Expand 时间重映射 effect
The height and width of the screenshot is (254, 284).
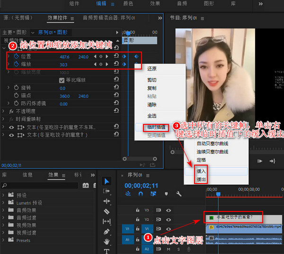pos(3,119)
